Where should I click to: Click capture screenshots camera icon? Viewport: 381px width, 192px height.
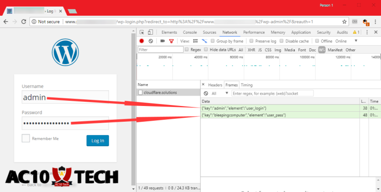click(x=162, y=41)
